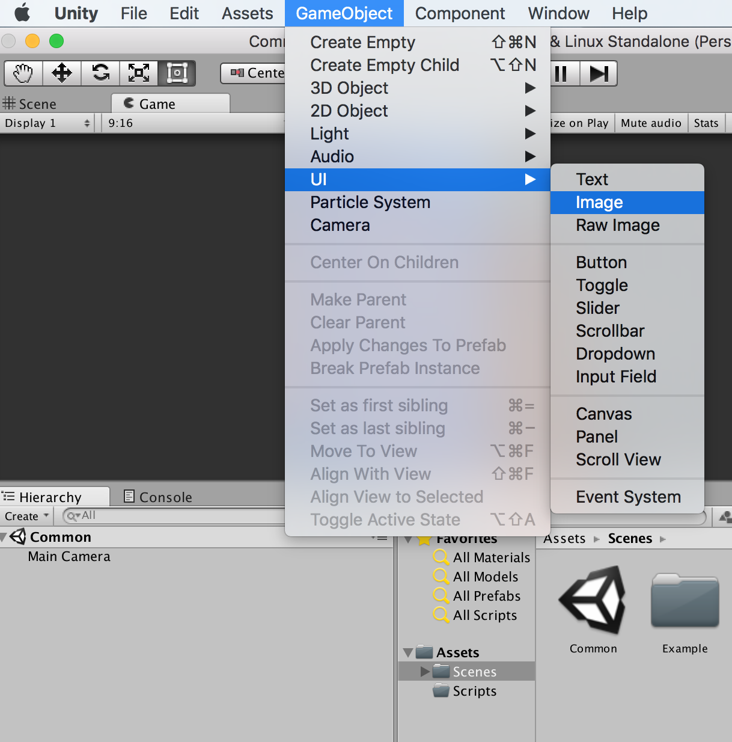Click the Step frame button
Screen dimensions: 732x742
(x=599, y=73)
